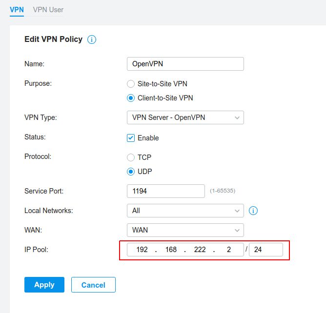Select the Site-to-Site VPN radio button
Image resolution: width=326 pixels, height=313 pixels.
click(131, 84)
